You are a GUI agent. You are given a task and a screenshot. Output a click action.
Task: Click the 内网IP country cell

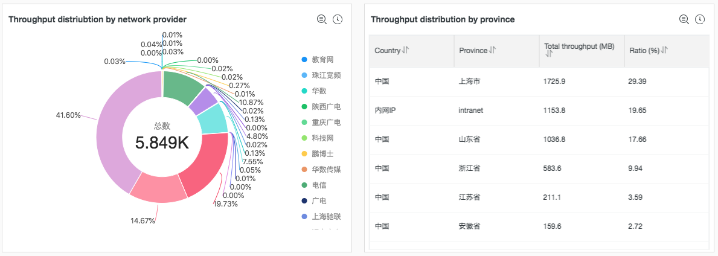tap(385, 110)
